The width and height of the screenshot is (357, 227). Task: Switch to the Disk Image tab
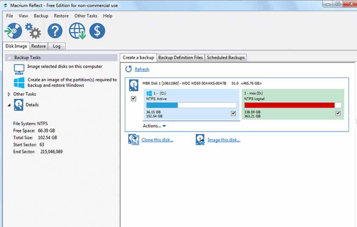point(16,46)
